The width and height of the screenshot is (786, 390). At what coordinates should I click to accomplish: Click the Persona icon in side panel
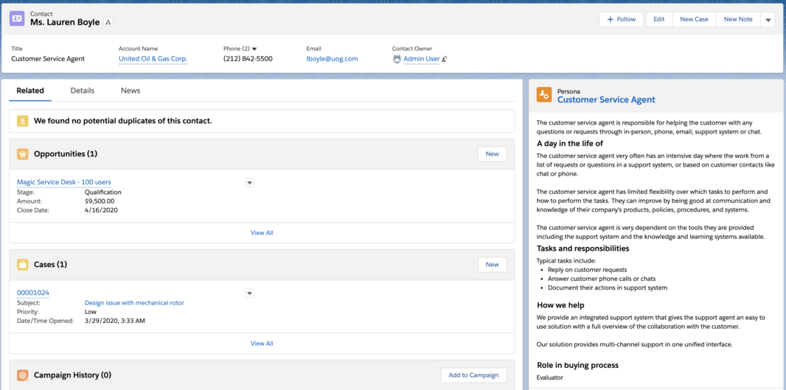coord(544,95)
